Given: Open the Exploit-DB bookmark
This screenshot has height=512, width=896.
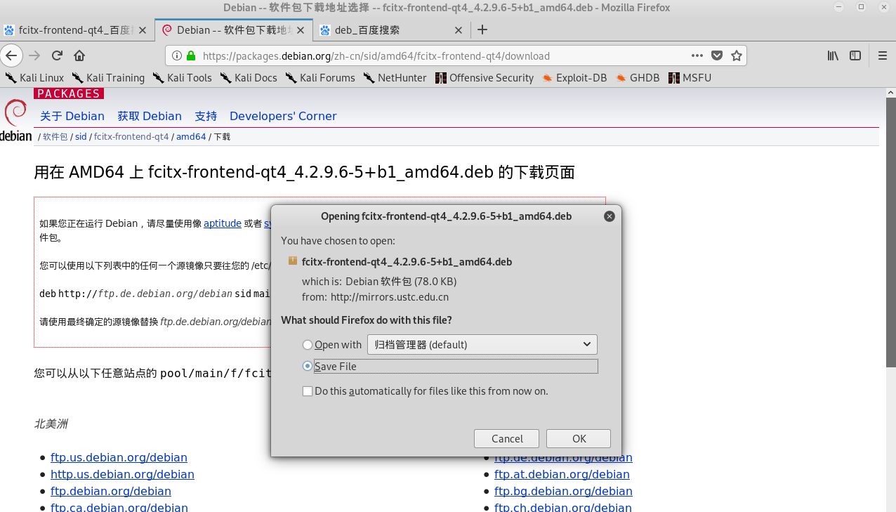Looking at the screenshot, I should [574, 78].
